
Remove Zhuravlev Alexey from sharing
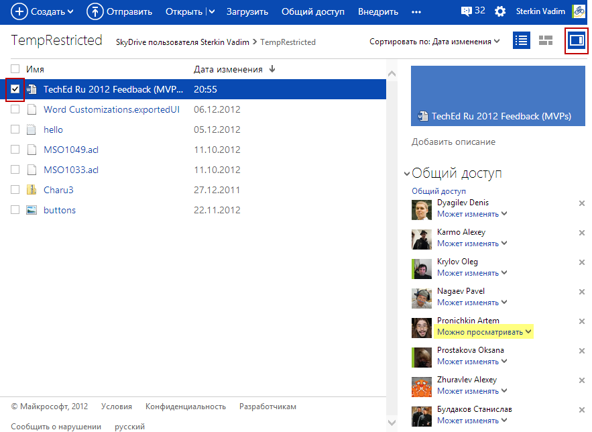click(x=582, y=380)
